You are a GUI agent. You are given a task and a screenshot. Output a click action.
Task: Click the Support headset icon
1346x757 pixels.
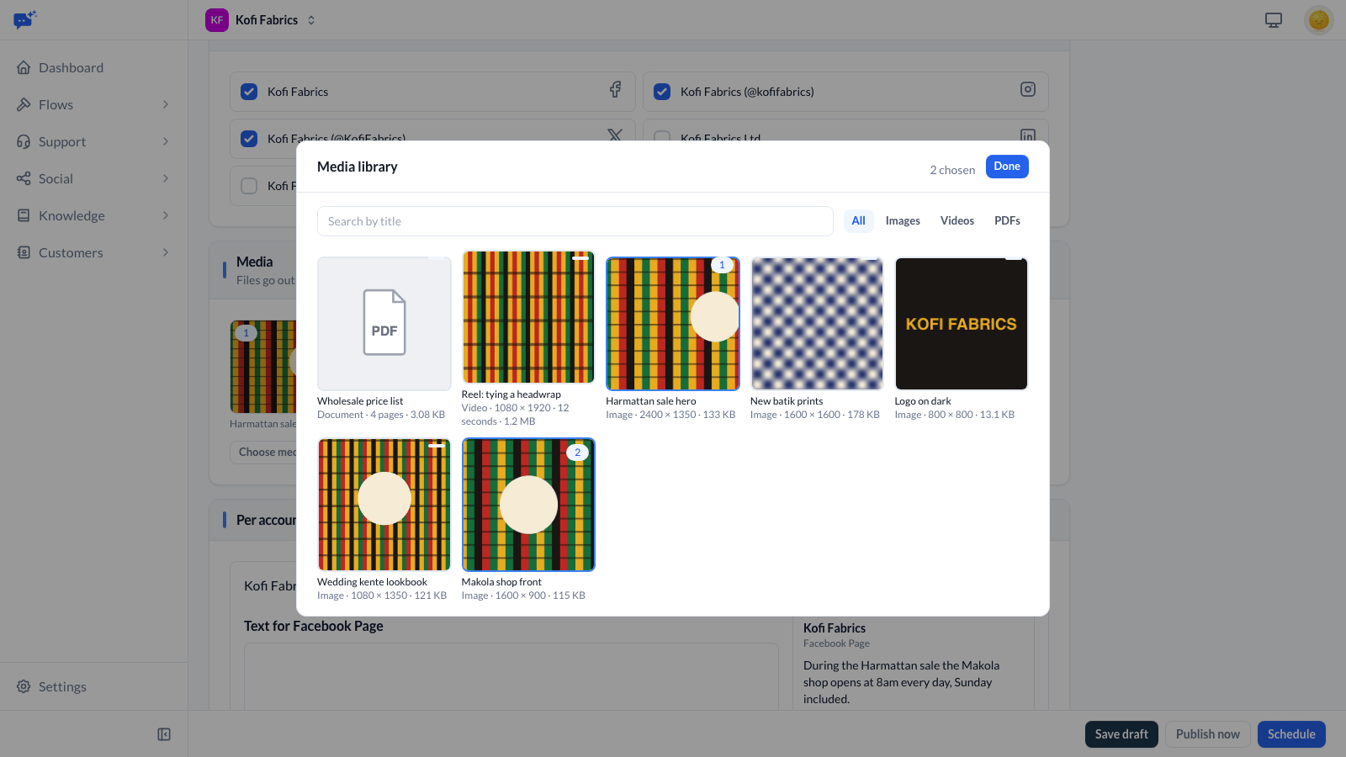(24, 141)
